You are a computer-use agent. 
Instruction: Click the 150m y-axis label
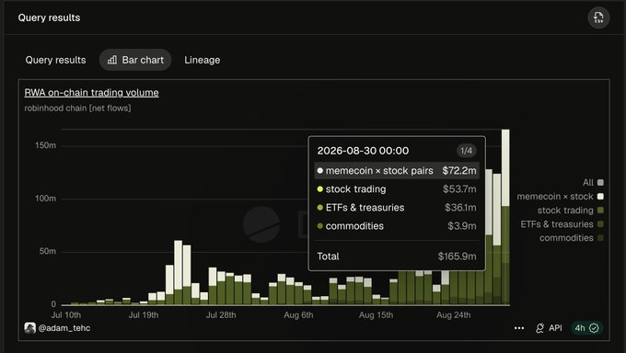pos(45,145)
